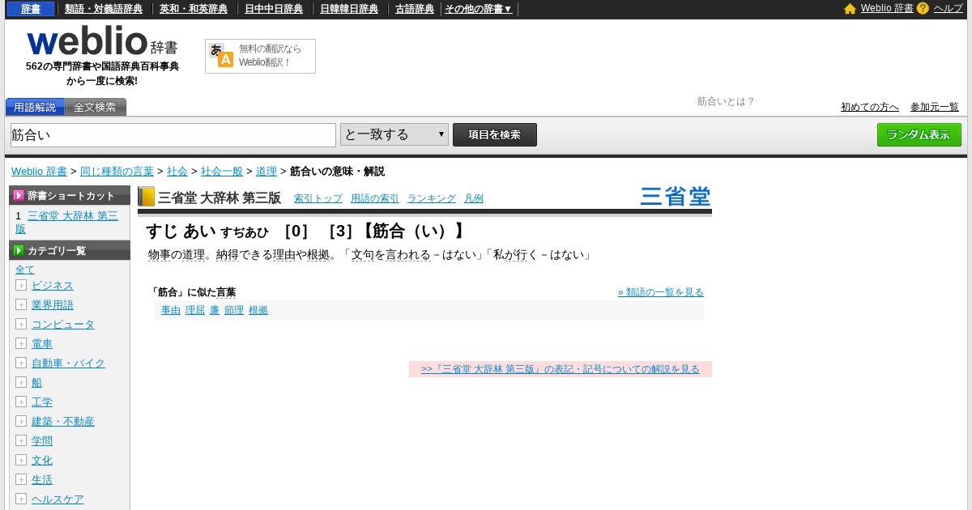Open the ランキング link
Viewport: 972px width, 510px height.
coord(432,198)
